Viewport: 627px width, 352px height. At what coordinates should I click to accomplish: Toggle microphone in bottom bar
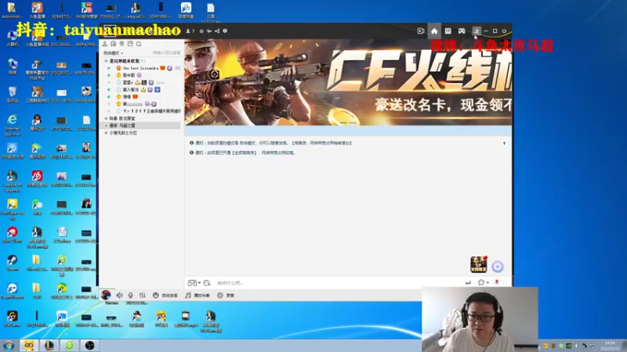coord(130,296)
